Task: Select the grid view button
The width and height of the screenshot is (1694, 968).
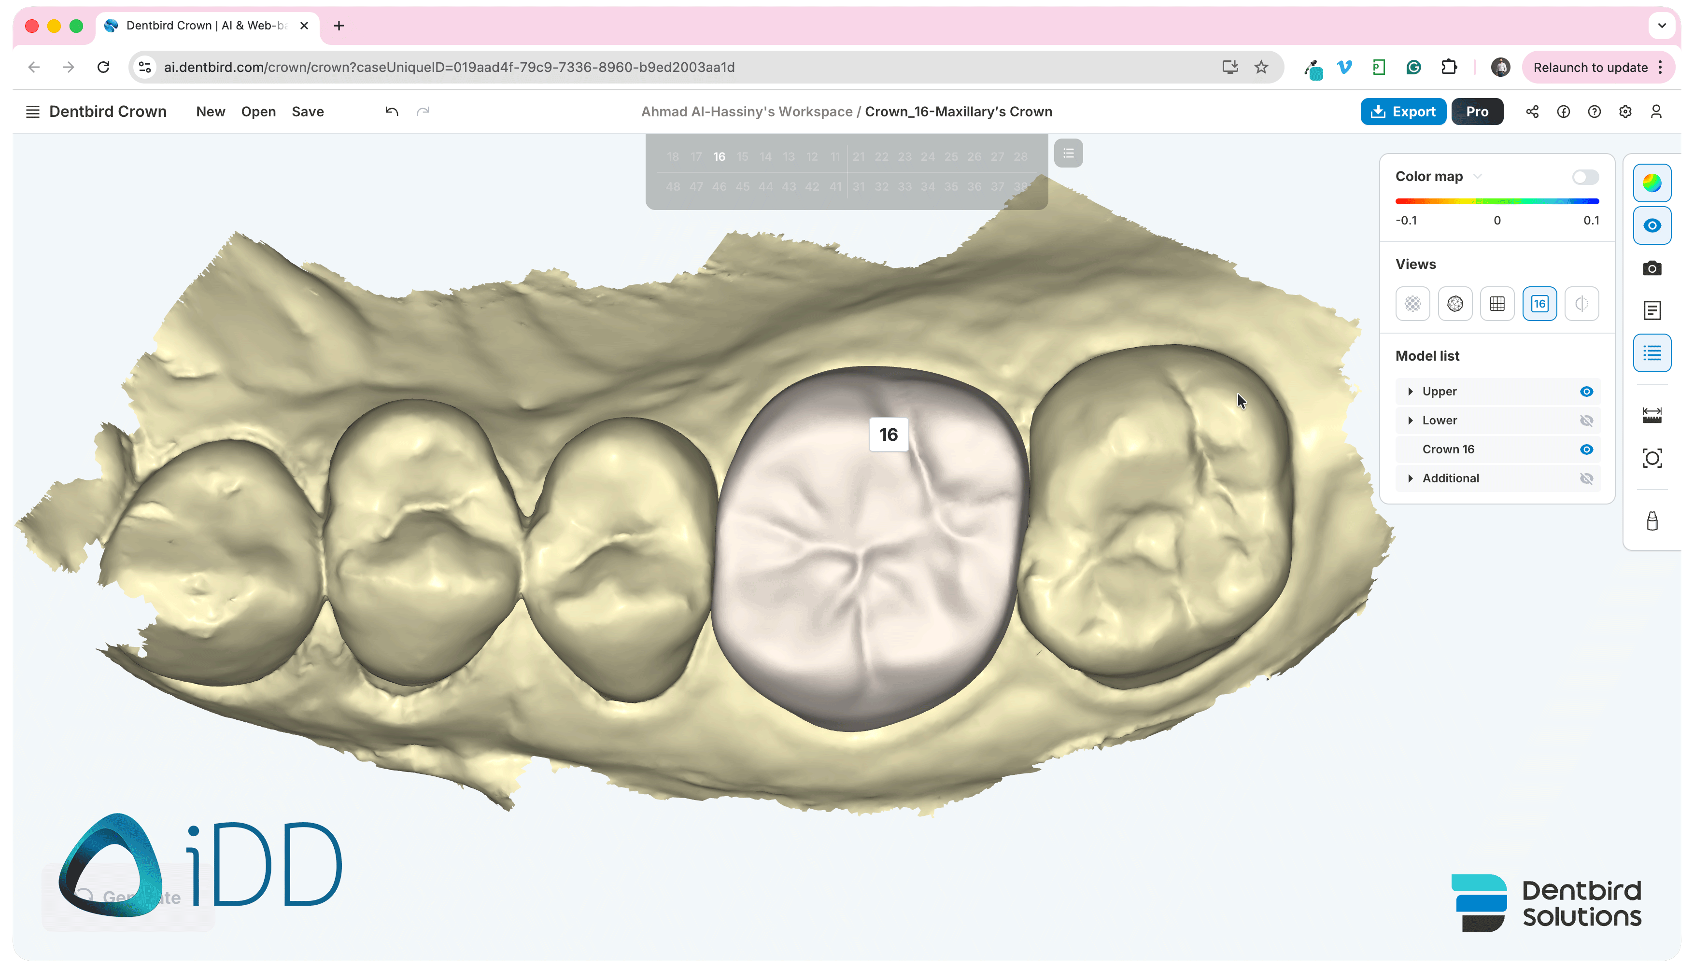Action: click(x=1497, y=304)
